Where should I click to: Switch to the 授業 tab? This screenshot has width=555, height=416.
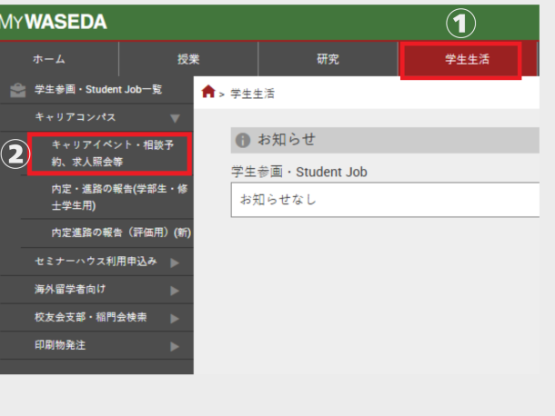pos(188,60)
